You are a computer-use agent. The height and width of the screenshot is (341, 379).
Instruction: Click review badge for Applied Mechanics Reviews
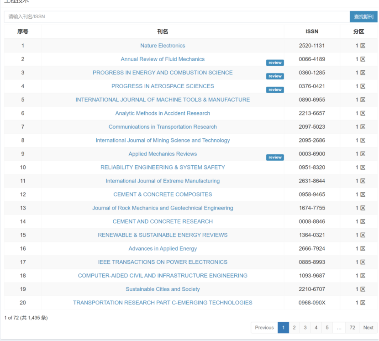coord(275,157)
